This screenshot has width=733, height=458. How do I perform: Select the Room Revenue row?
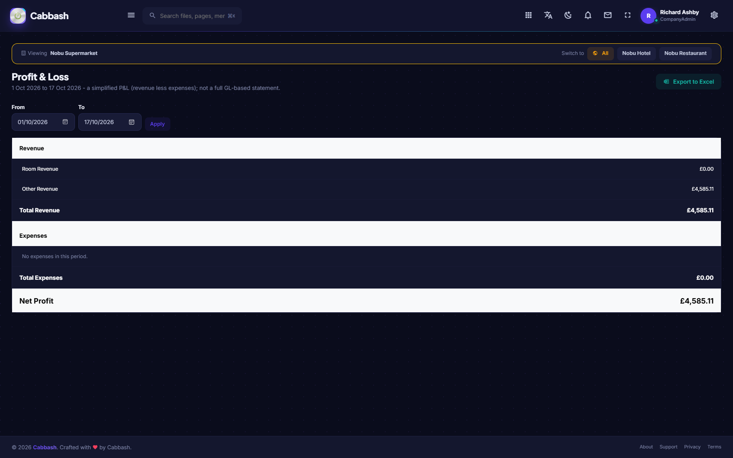366,169
